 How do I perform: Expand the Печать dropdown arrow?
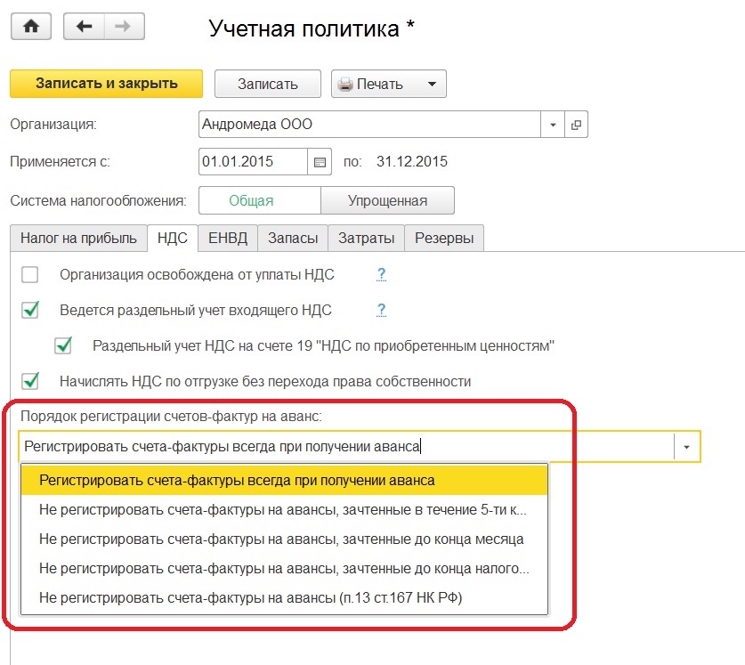click(432, 85)
